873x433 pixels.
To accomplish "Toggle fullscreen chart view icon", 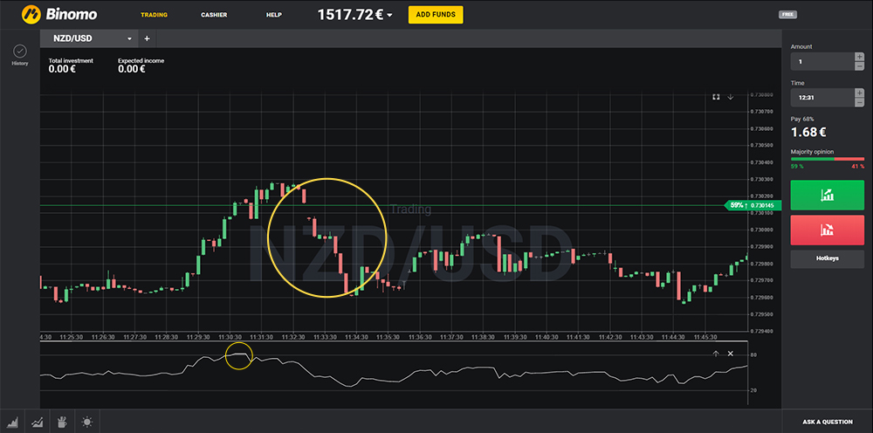I will coord(716,97).
